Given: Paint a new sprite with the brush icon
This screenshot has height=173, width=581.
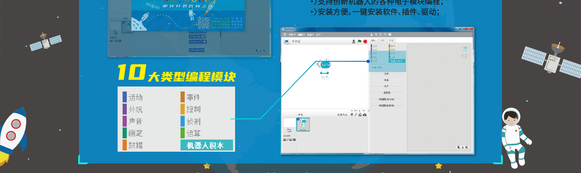Looking at the screenshot, I should [x=356, y=114].
